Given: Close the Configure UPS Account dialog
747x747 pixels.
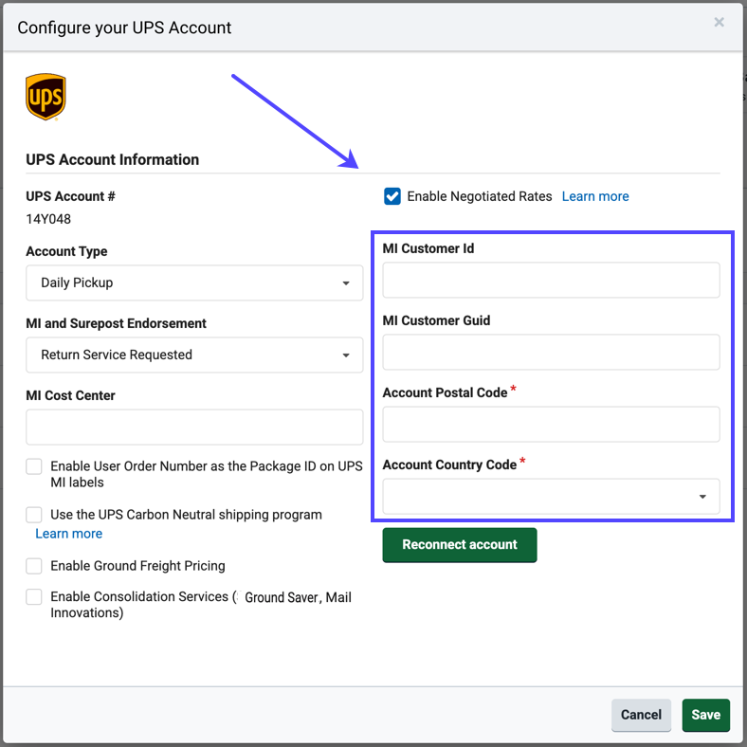Looking at the screenshot, I should (719, 22).
